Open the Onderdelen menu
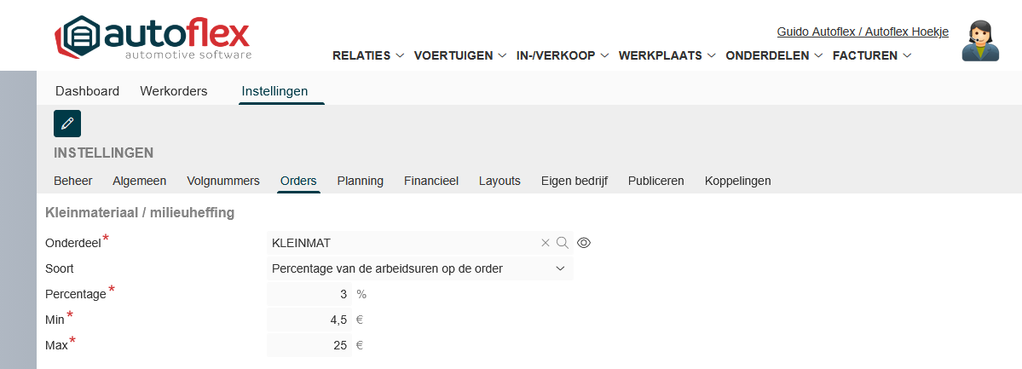Screen dimensions: 1022x369 774,55
